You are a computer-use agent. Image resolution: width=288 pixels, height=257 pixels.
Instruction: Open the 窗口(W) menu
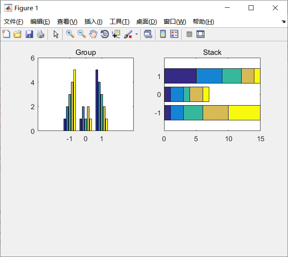pyautogui.click(x=175, y=22)
